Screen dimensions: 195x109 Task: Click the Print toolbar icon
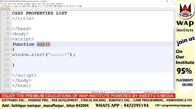click(16, 6)
